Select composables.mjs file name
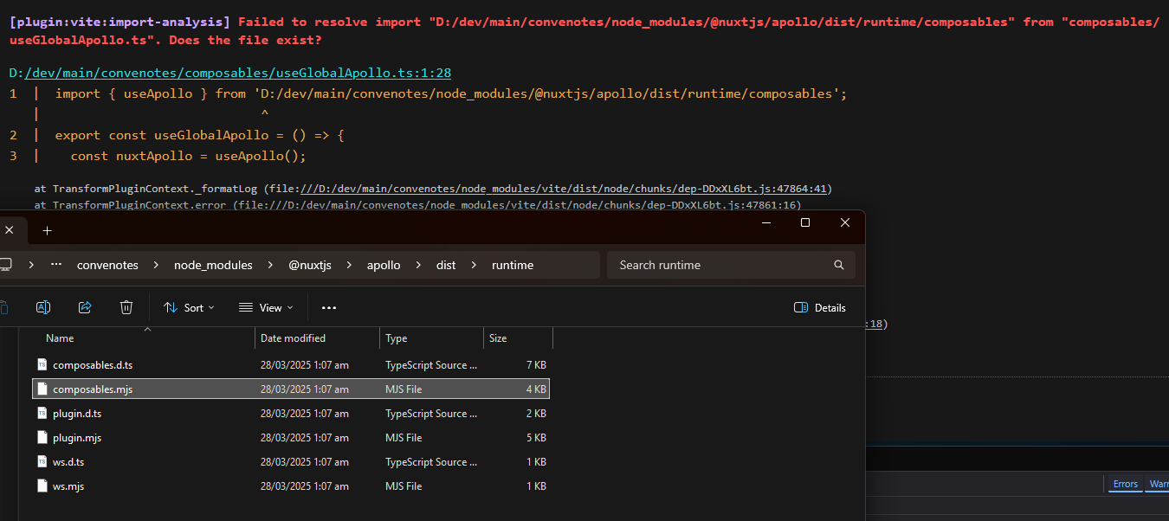 pyautogui.click(x=93, y=389)
